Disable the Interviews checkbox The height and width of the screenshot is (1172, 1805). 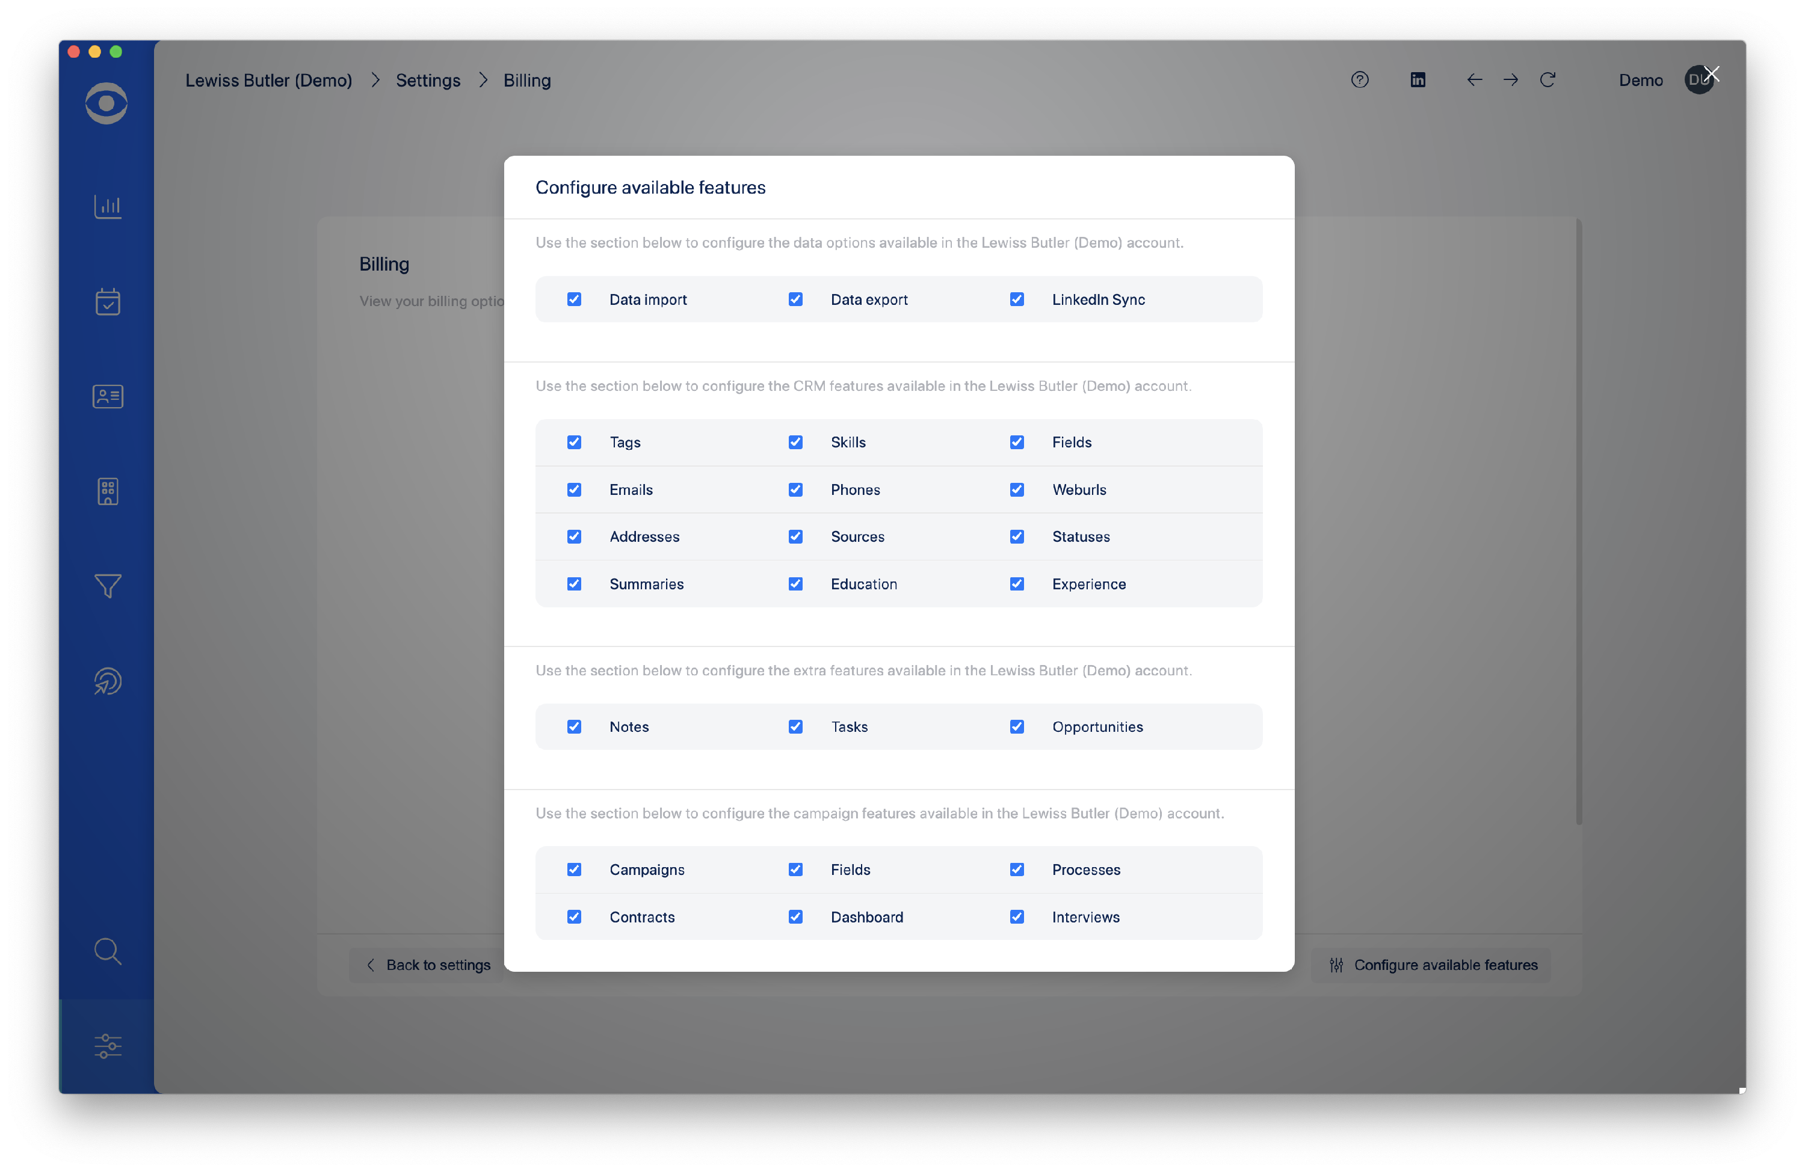pyautogui.click(x=1017, y=916)
